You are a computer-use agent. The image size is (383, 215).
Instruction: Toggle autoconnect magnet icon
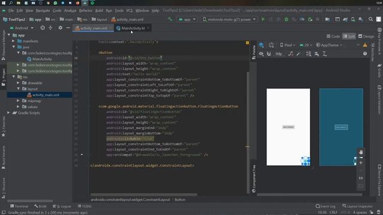pos(269,54)
